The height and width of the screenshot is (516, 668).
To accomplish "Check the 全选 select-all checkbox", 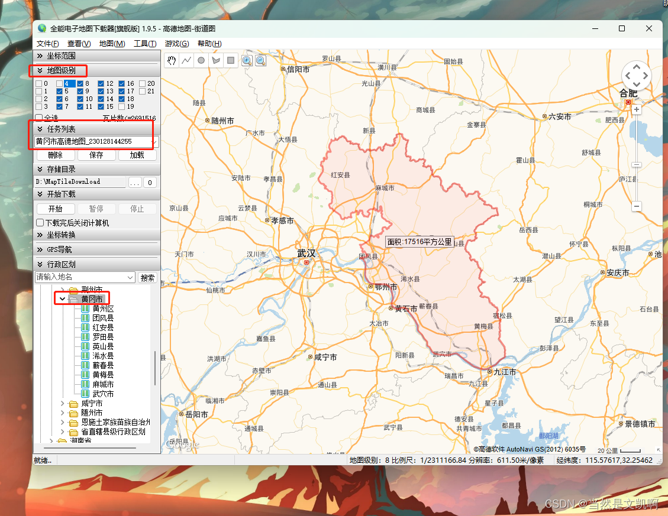I will pos(40,118).
